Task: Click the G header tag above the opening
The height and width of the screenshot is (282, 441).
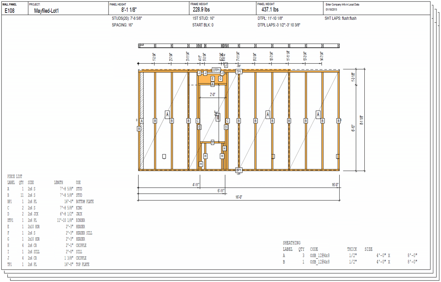Action: pos(220,79)
